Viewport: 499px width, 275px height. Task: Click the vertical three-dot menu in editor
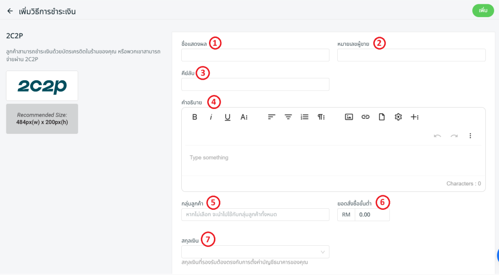click(x=470, y=136)
